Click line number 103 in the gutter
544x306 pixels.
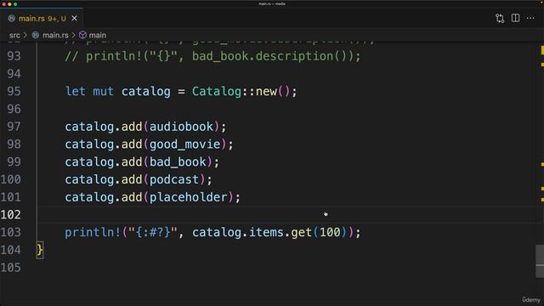11,232
